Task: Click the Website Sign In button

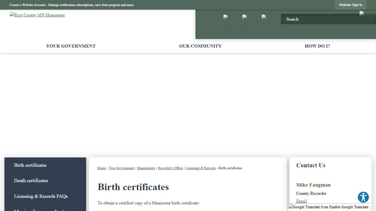Action: click(x=350, y=5)
